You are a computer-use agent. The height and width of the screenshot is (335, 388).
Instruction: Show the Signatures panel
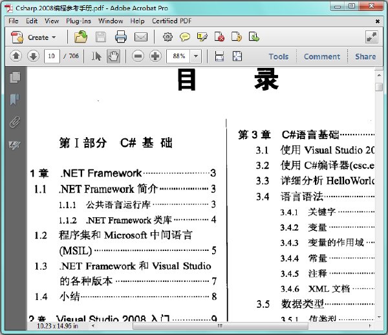[15, 145]
